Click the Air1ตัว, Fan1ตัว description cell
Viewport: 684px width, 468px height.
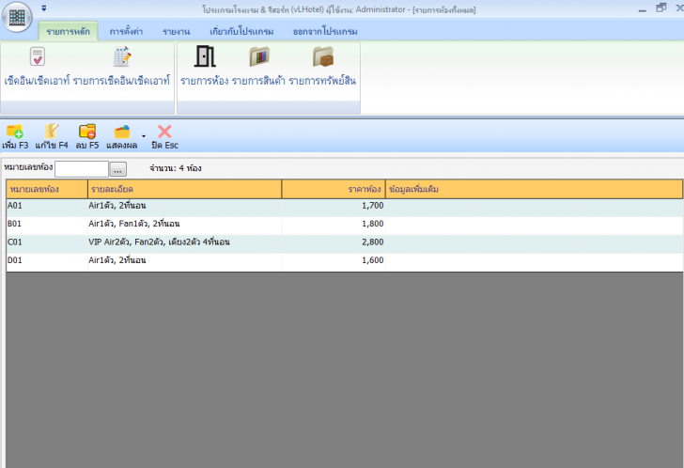click(185, 225)
